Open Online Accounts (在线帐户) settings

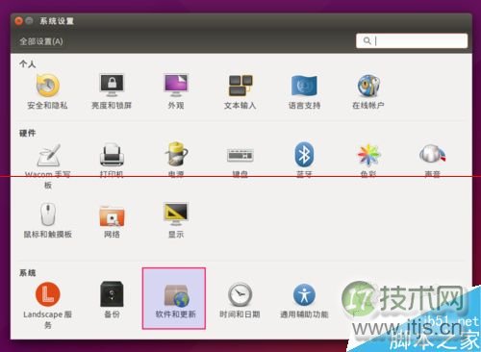(368, 91)
